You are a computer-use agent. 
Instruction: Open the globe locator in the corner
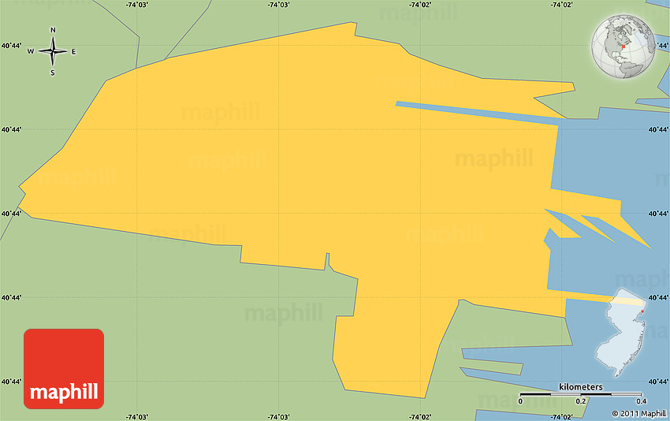(x=623, y=47)
